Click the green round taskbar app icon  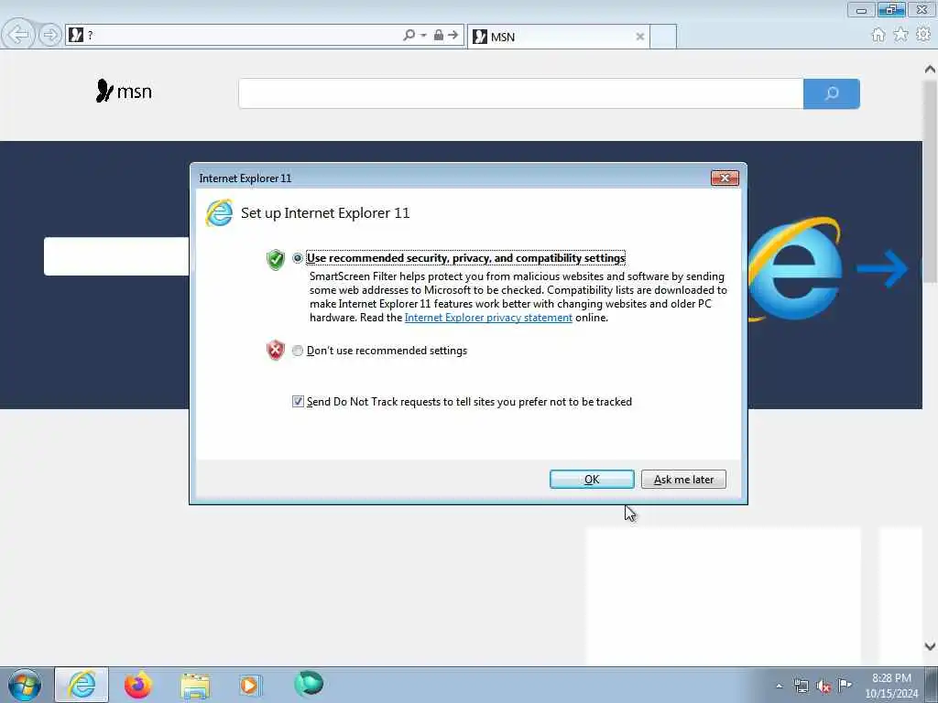click(309, 684)
